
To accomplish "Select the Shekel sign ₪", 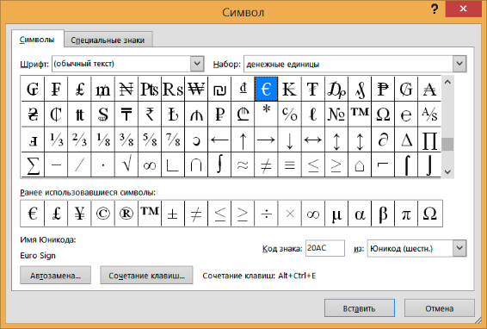I will click(x=219, y=89).
